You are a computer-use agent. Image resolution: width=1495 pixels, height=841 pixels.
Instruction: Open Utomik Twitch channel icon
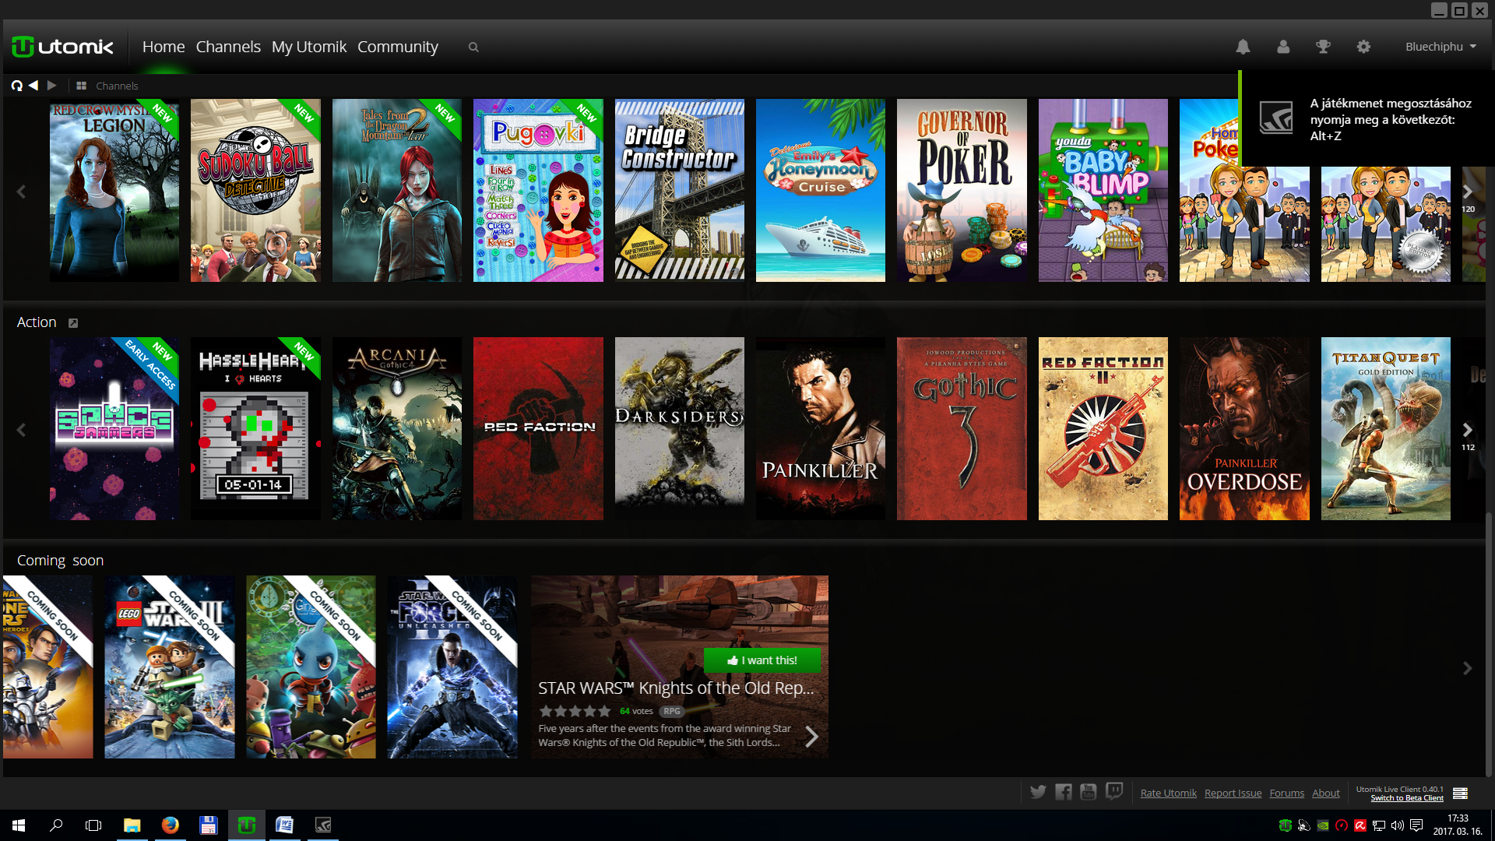point(1114,792)
